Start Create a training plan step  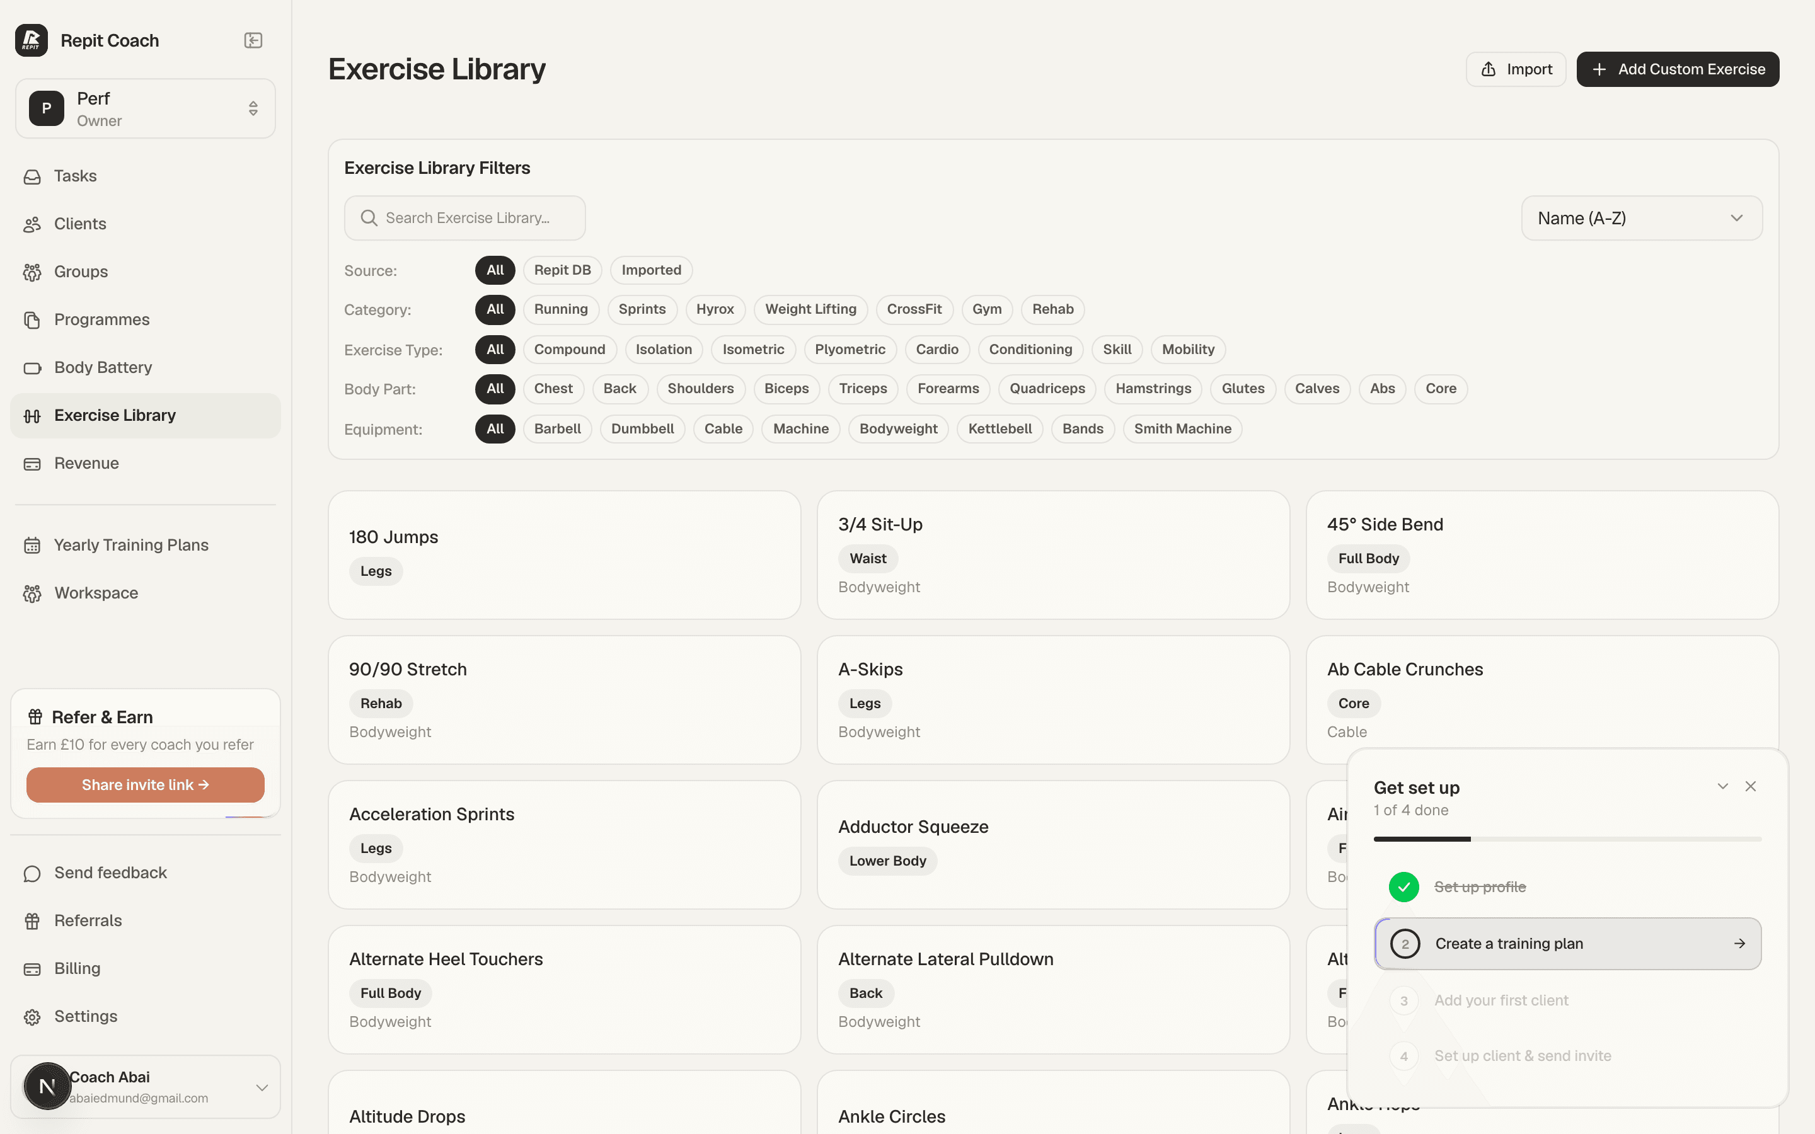point(1567,944)
